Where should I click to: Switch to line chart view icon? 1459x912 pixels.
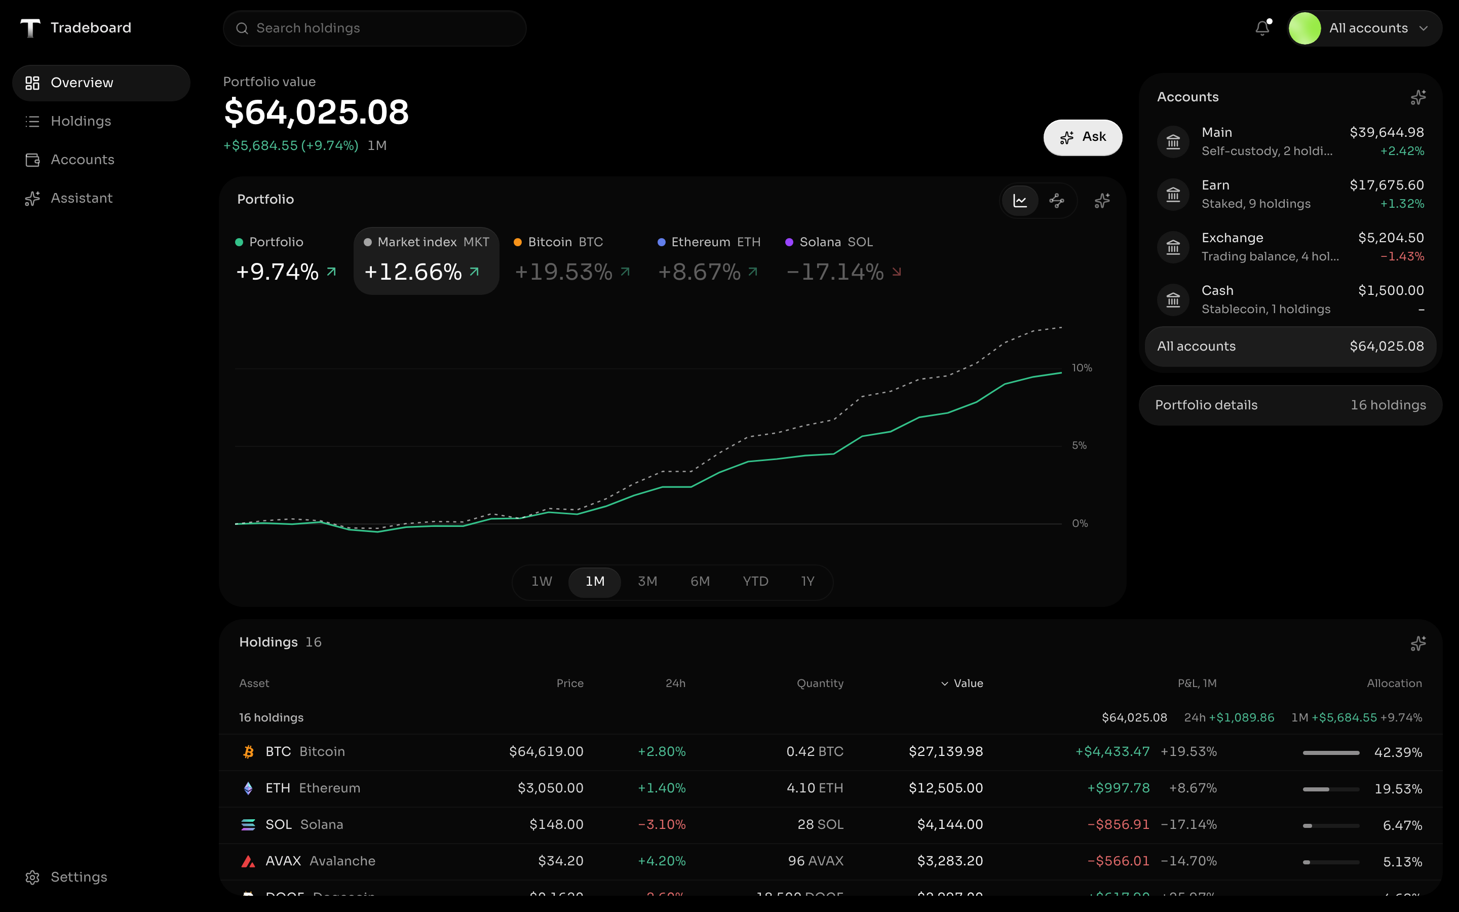(x=1020, y=201)
